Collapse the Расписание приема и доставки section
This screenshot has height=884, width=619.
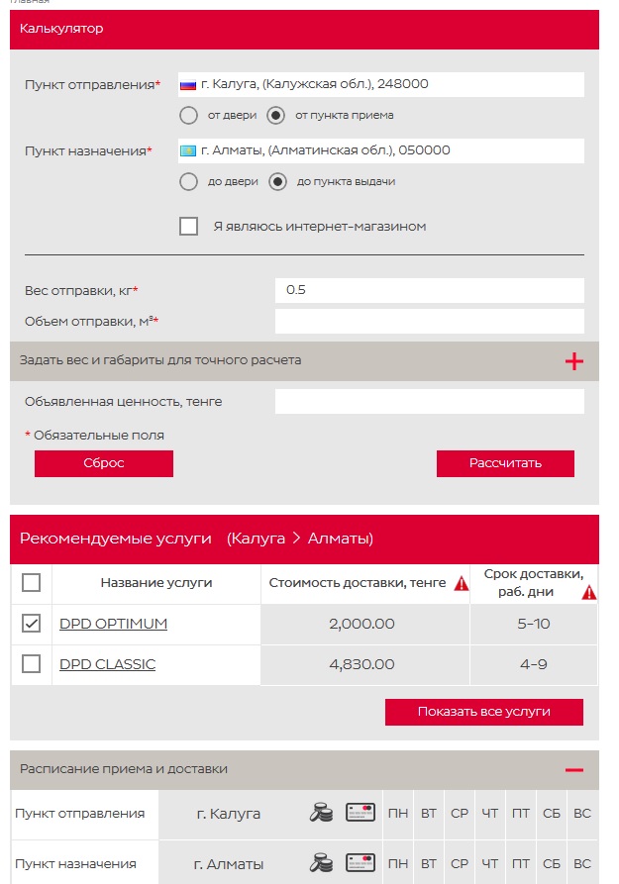tap(573, 770)
